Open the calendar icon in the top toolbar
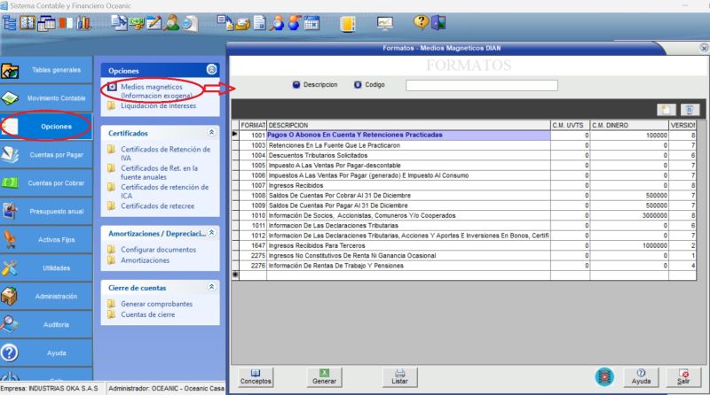 (x=312, y=24)
